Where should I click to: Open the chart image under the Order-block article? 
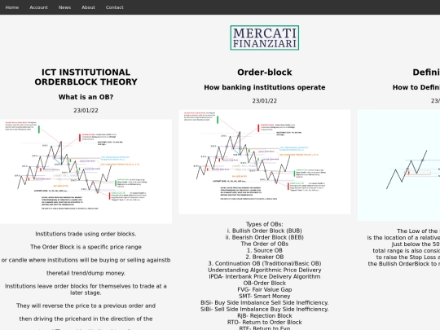point(265,162)
